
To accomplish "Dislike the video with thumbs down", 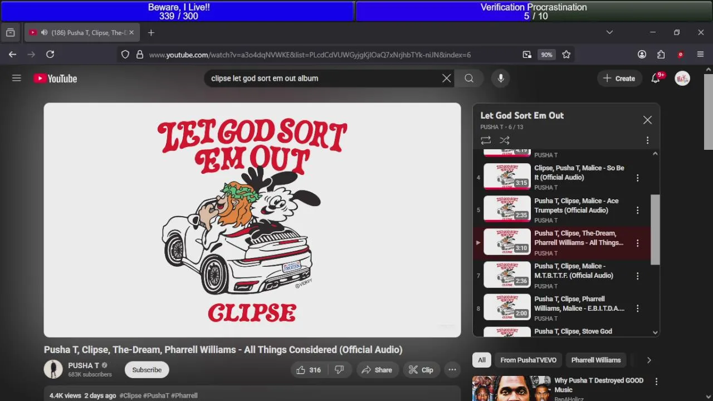I will click(x=339, y=370).
